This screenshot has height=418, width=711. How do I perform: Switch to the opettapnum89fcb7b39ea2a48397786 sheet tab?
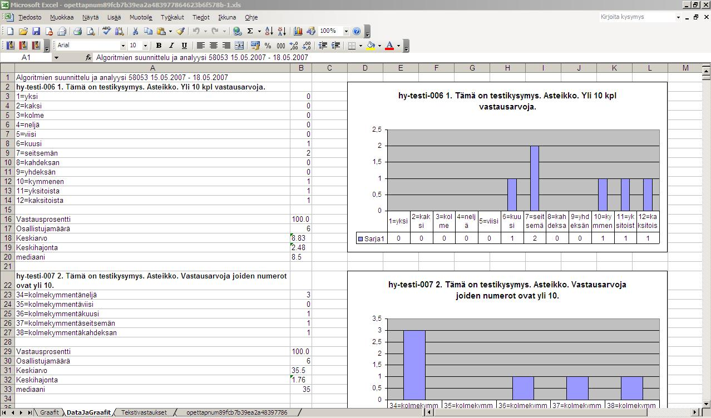pos(237,412)
